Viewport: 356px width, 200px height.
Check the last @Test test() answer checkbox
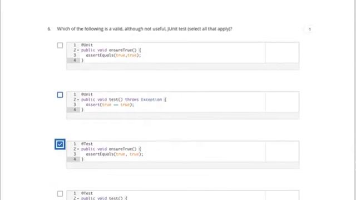(60, 194)
